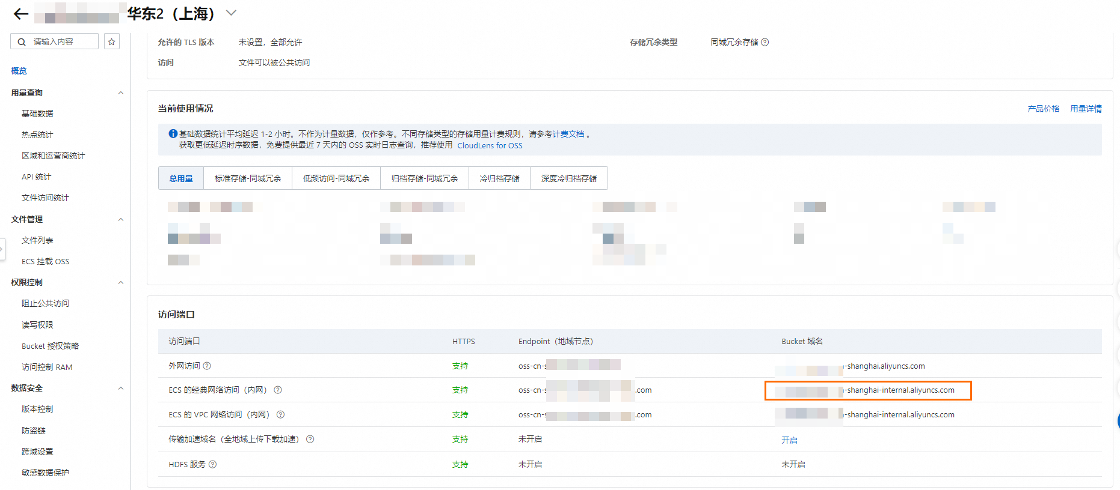Select the 冷归档存储 tab
The image size is (1120, 490).
click(x=499, y=178)
